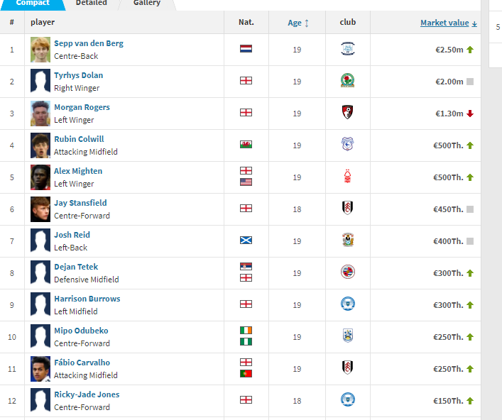Switch to the Gallery tab

click(147, 4)
